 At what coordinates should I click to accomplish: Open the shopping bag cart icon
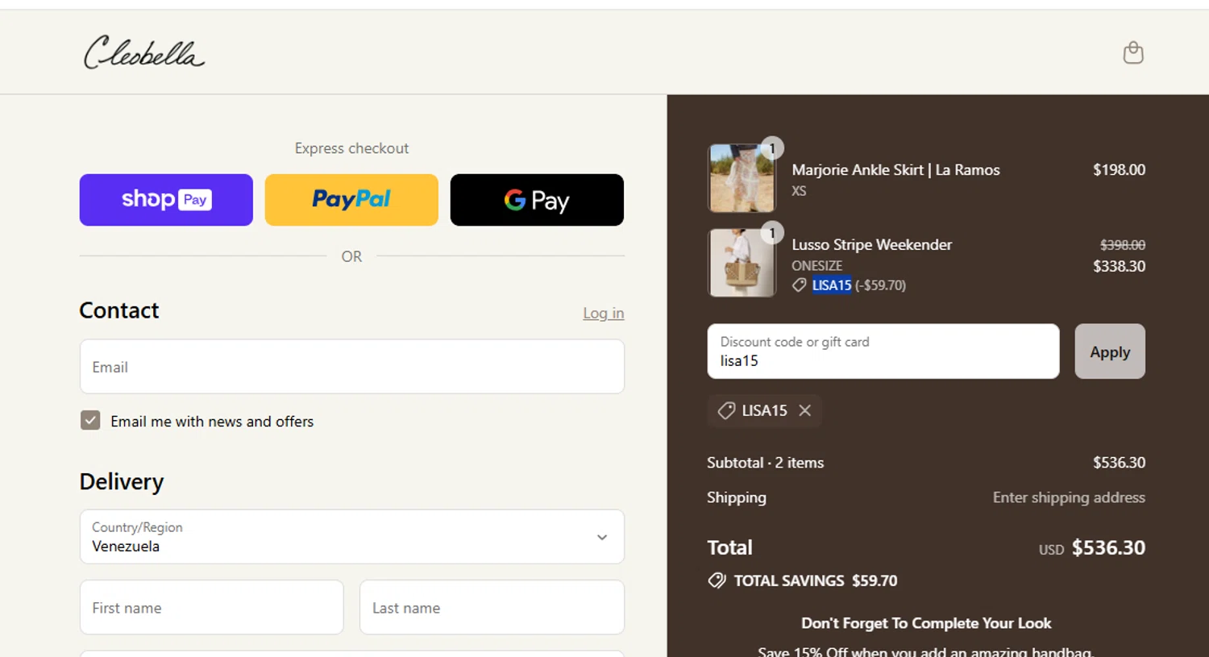tap(1133, 52)
